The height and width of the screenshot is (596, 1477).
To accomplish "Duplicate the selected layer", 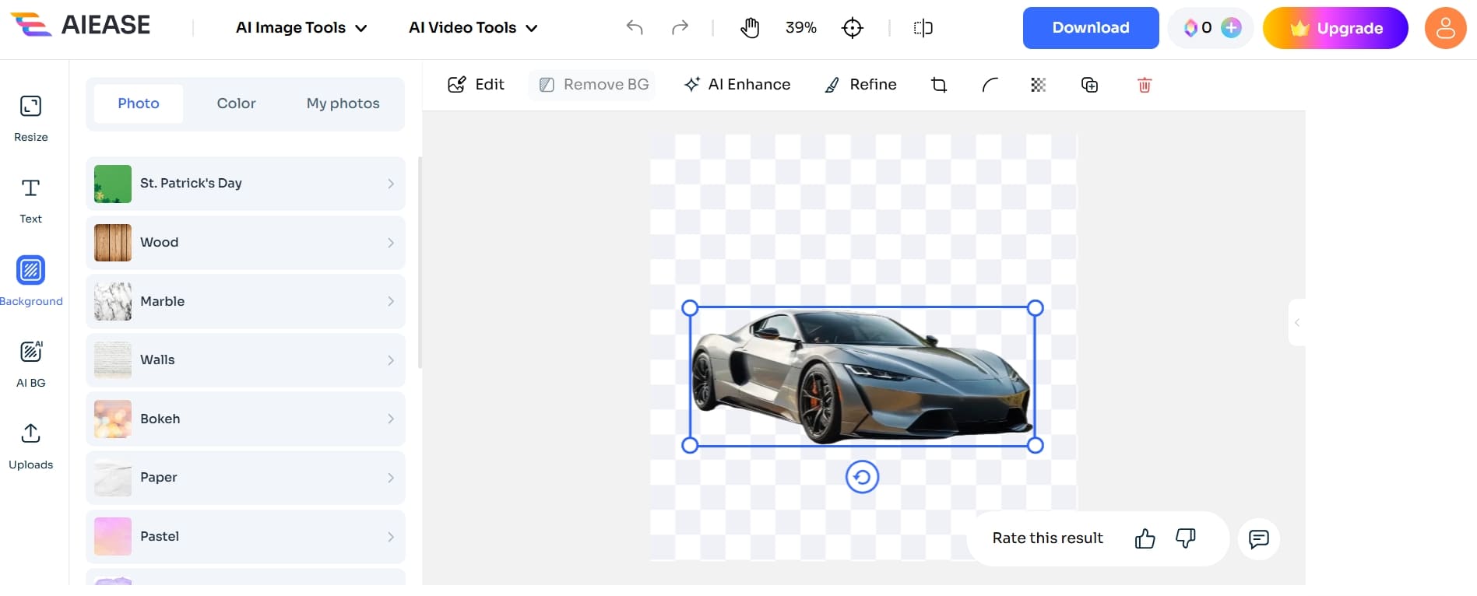I will [x=1090, y=85].
